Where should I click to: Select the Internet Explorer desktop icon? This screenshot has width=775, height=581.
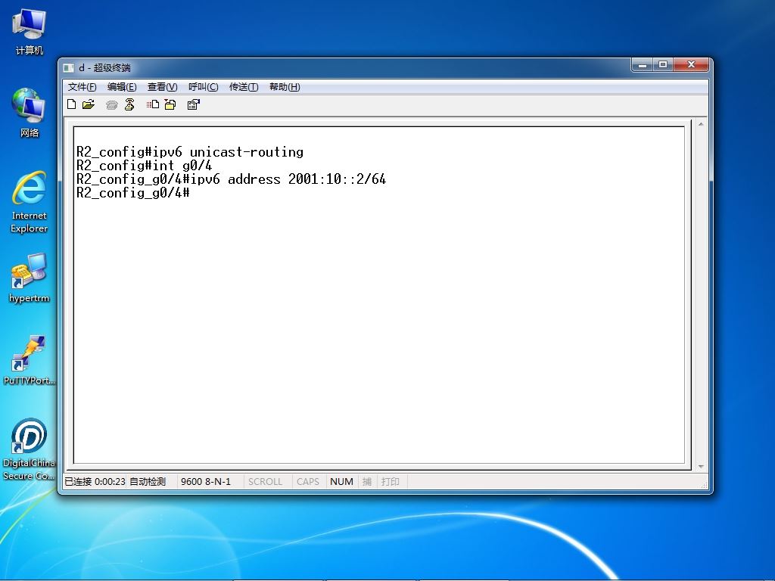[30, 202]
